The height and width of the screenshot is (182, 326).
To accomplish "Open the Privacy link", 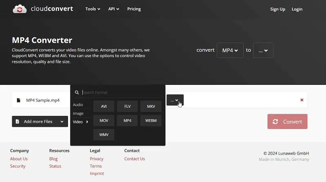I will click(97, 159).
